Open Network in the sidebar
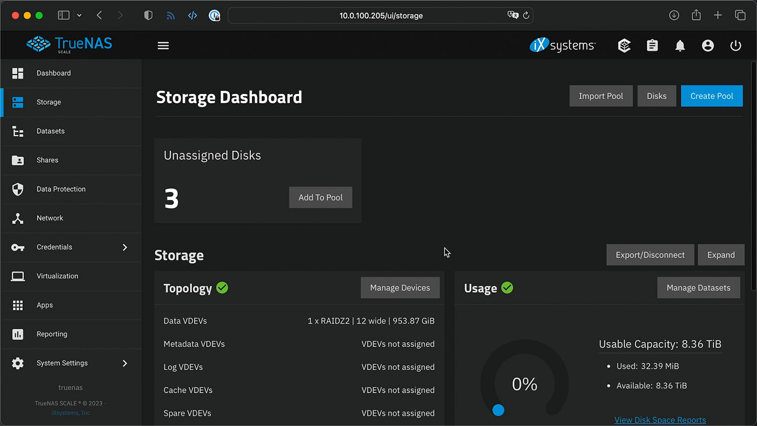Viewport: 757px width, 426px height. tap(71, 218)
